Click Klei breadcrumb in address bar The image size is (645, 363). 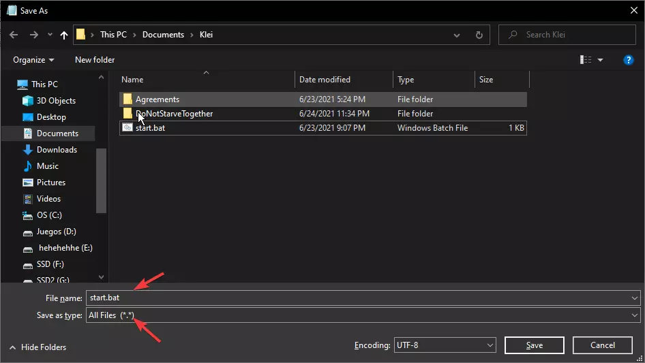pyautogui.click(x=206, y=35)
